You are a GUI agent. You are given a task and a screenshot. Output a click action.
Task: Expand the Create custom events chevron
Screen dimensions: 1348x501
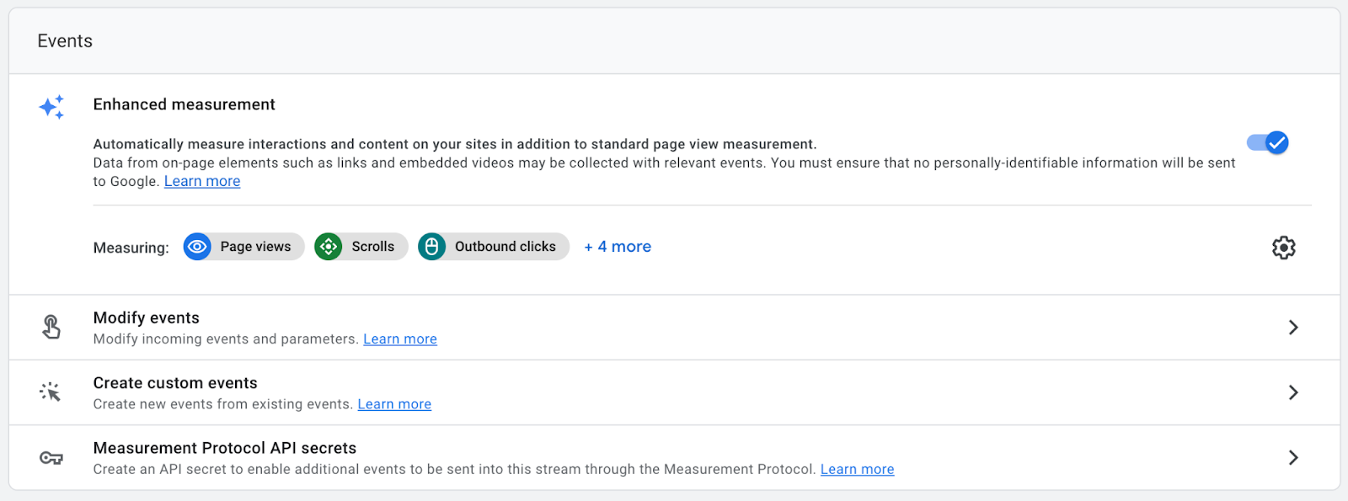pyautogui.click(x=1293, y=392)
